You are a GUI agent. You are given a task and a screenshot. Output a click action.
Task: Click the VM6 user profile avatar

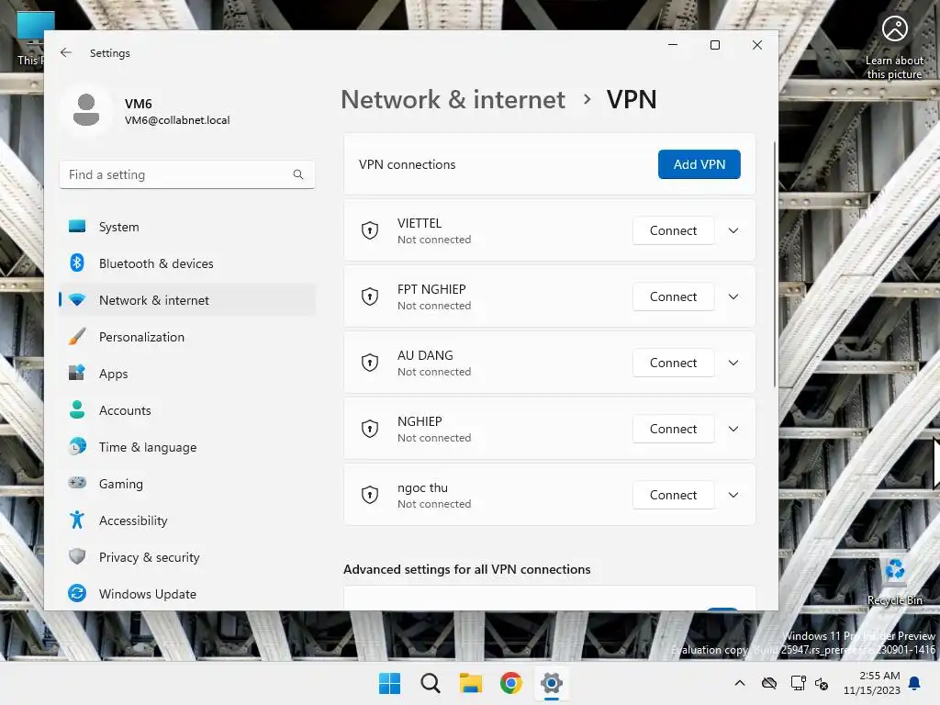pos(85,110)
